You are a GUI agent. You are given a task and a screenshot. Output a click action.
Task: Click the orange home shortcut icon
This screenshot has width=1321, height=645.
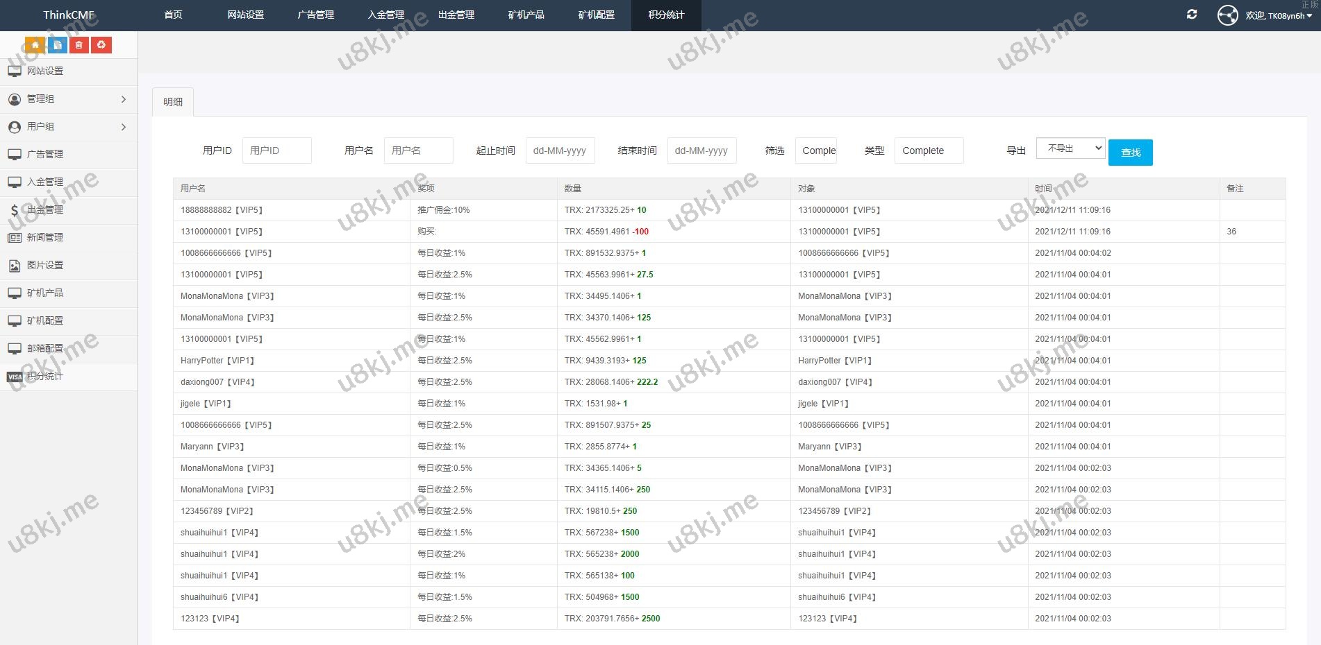point(35,45)
